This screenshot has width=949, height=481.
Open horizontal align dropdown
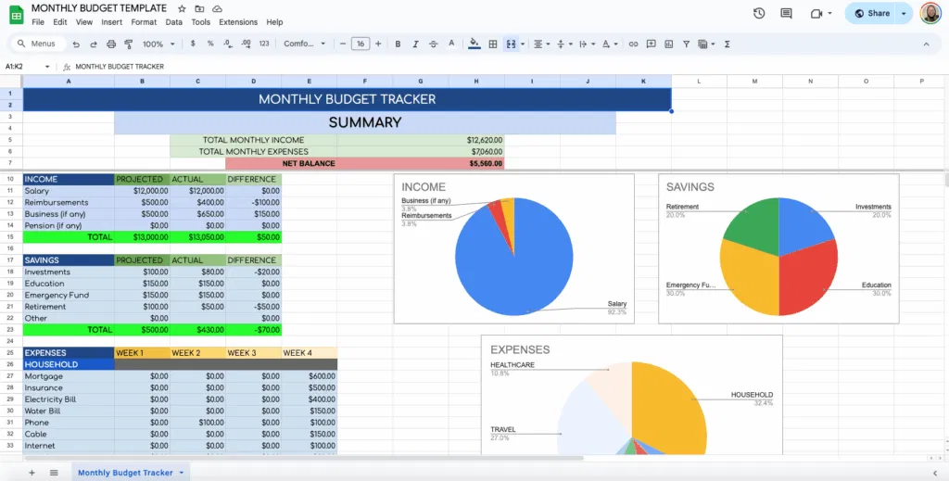coord(541,44)
